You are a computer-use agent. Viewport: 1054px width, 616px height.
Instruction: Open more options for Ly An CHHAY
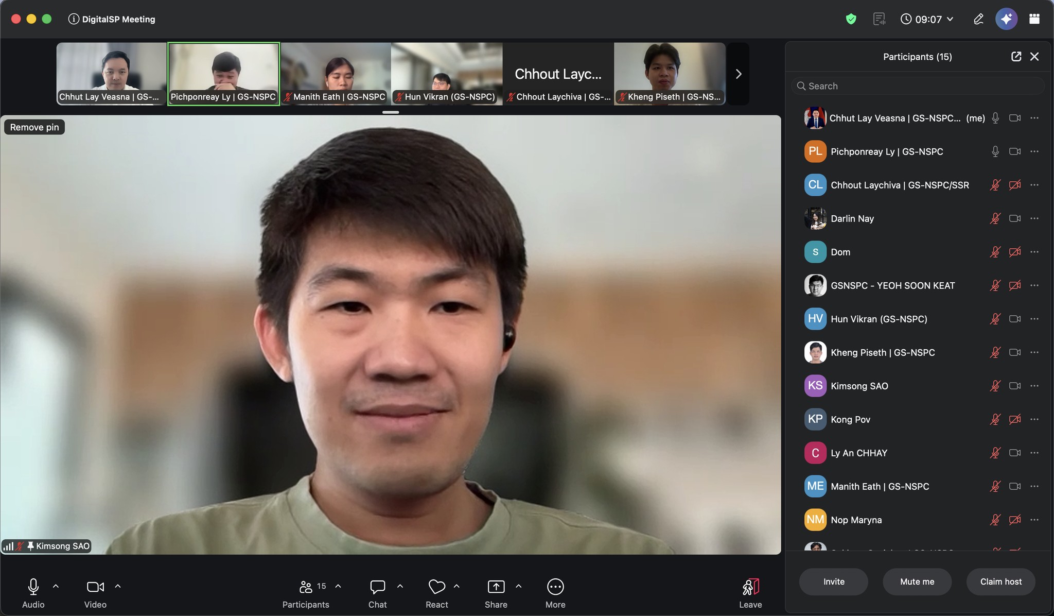click(x=1034, y=453)
